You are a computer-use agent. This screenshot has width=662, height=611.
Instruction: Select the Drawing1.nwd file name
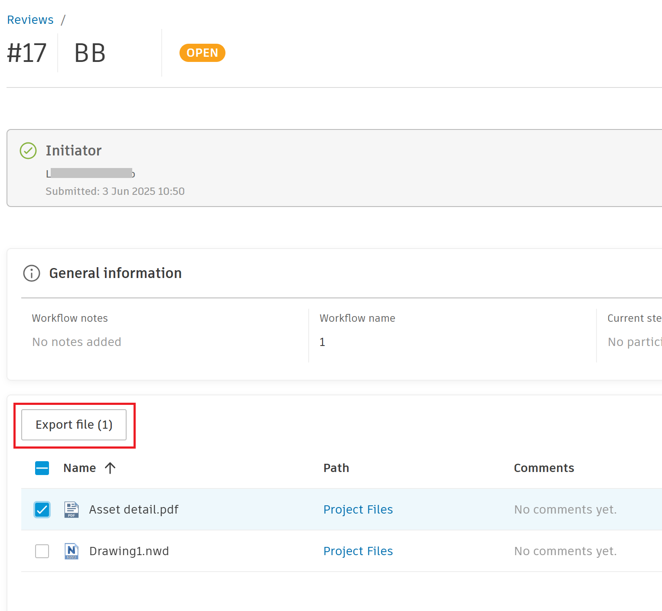pyautogui.click(x=129, y=551)
